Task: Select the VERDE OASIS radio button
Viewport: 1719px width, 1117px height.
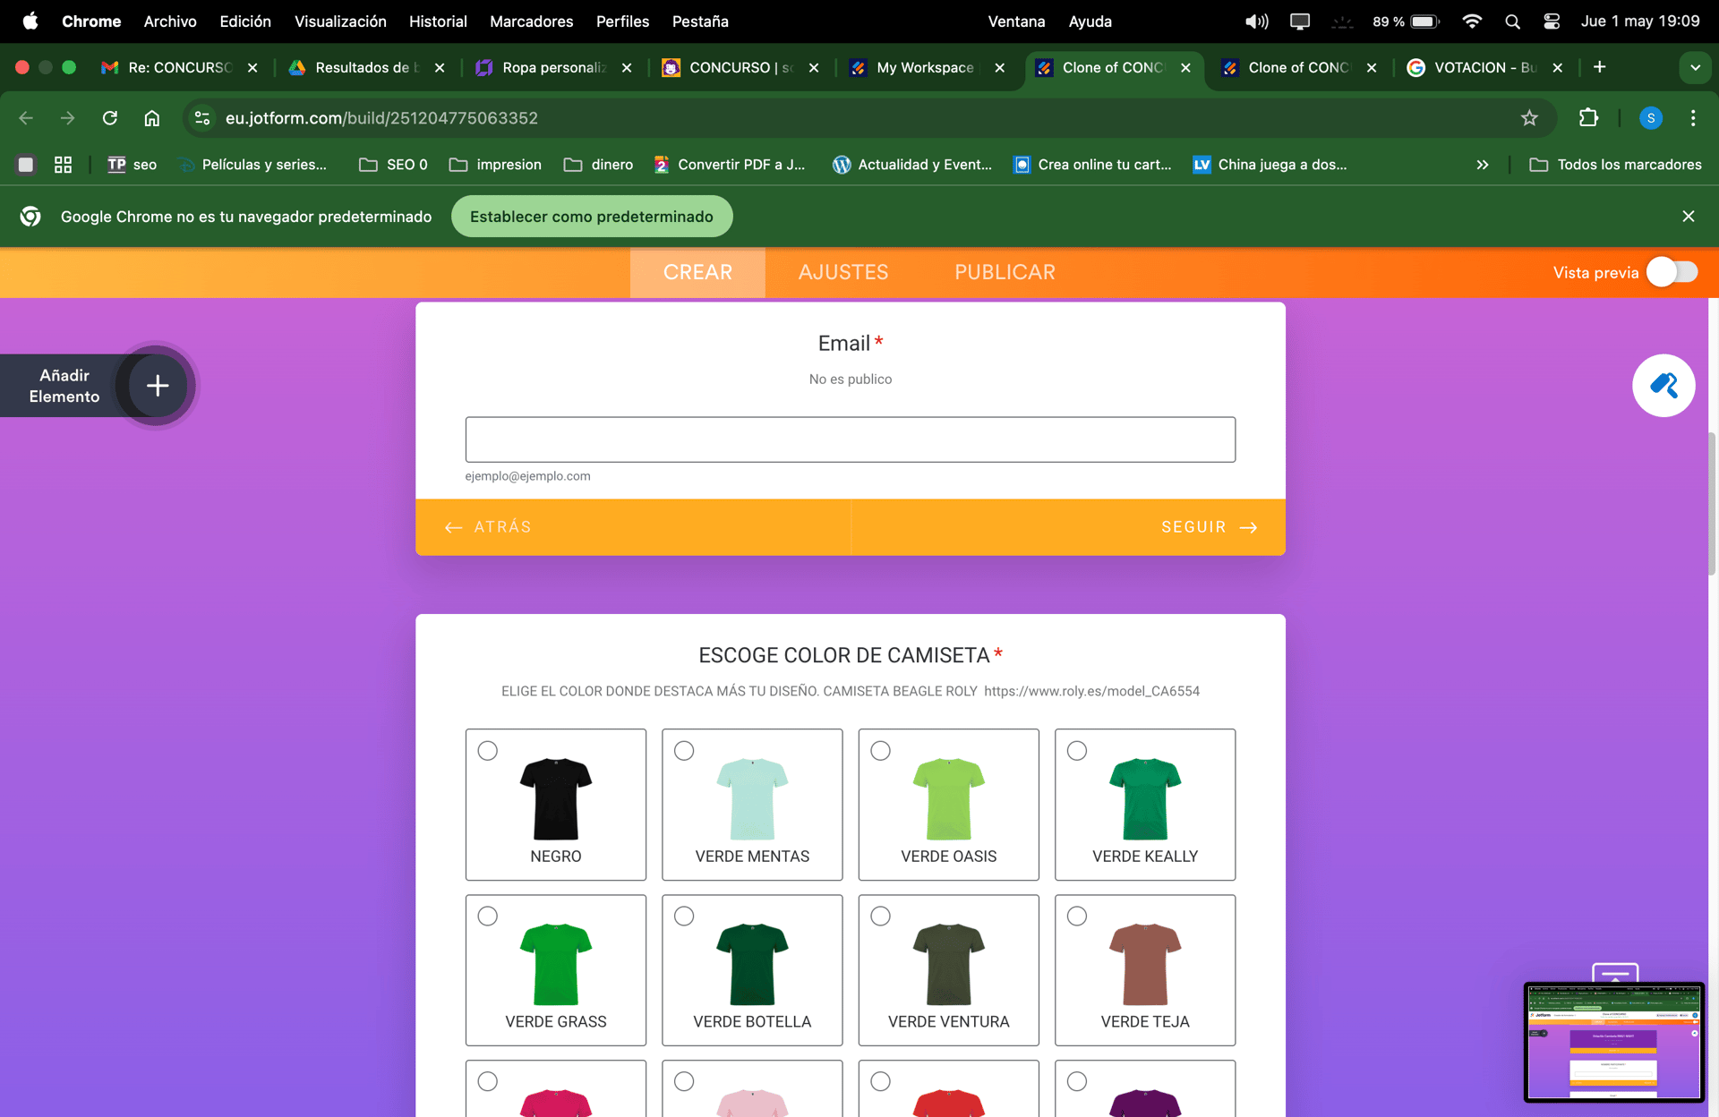Action: (880, 750)
